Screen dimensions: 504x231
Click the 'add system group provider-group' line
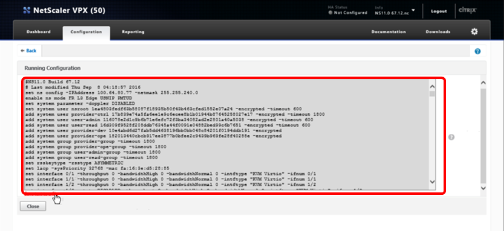click(90, 141)
